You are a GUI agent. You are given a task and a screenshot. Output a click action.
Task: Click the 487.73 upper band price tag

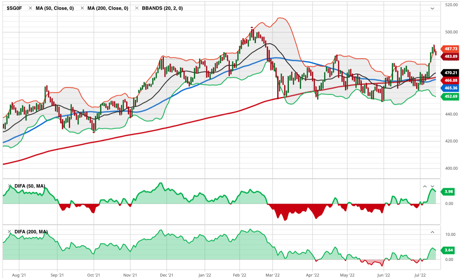pyautogui.click(x=450, y=49)
